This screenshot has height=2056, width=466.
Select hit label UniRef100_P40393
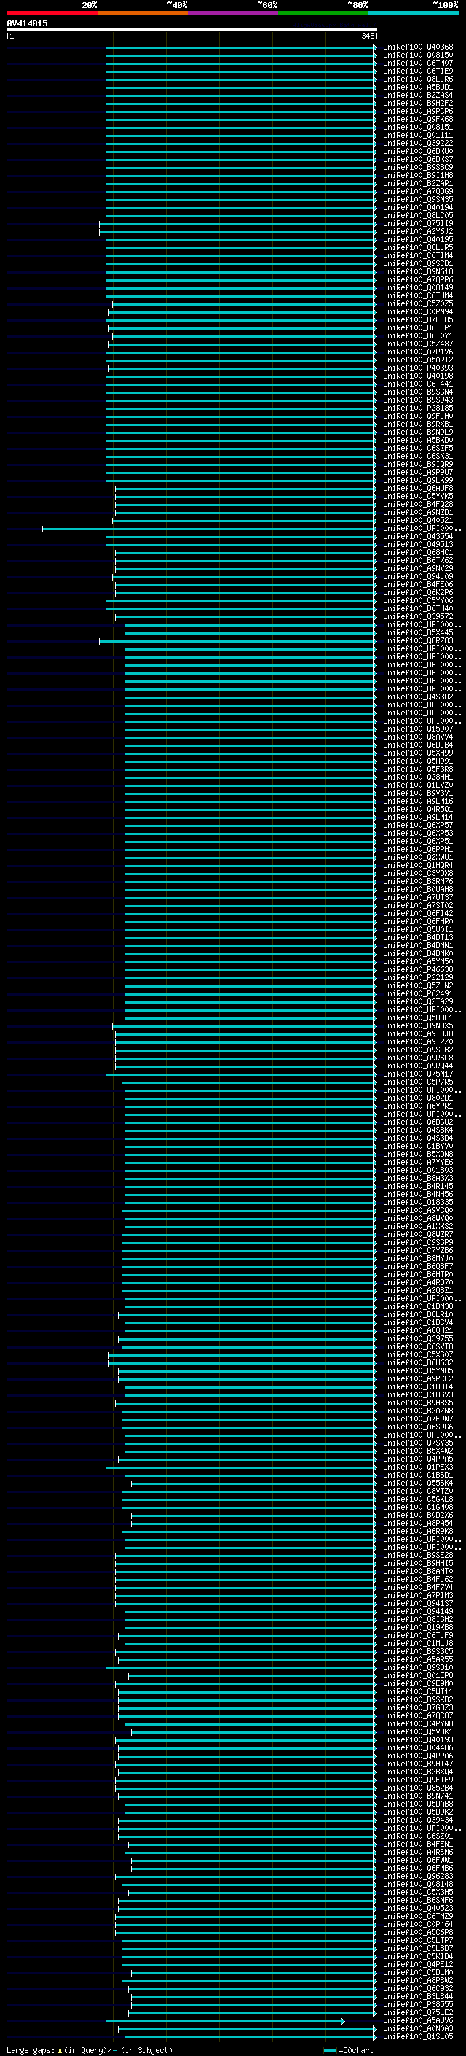tap(418, 368)
